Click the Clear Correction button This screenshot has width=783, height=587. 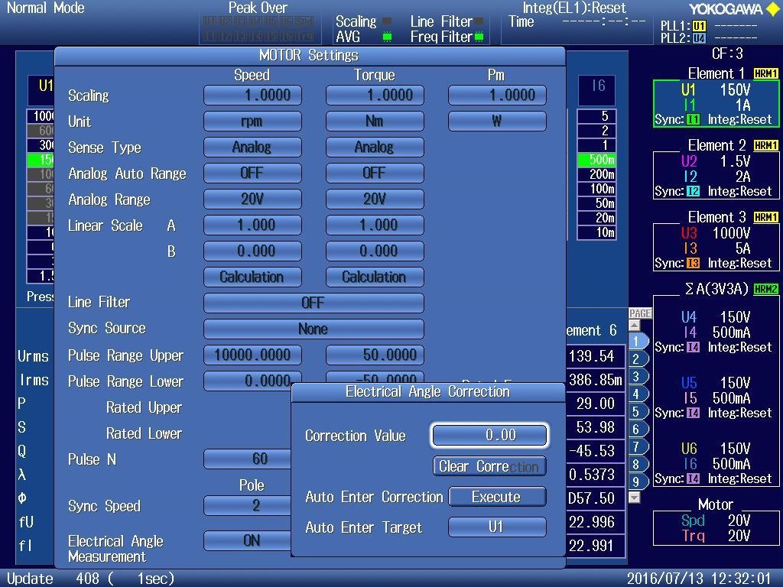(489, 466)
